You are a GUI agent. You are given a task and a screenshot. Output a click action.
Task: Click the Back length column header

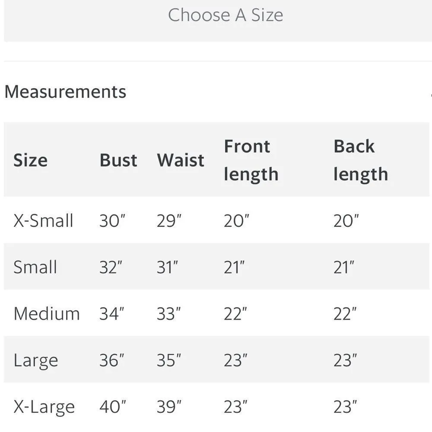(360, 160)
